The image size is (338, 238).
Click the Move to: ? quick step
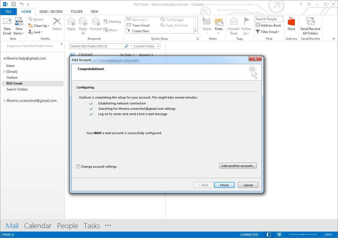[137, 20]
